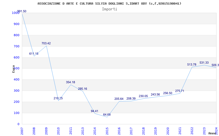Click the Anno axis label
219x136 pixels.
pyautogui.click(x=212, y=133)
